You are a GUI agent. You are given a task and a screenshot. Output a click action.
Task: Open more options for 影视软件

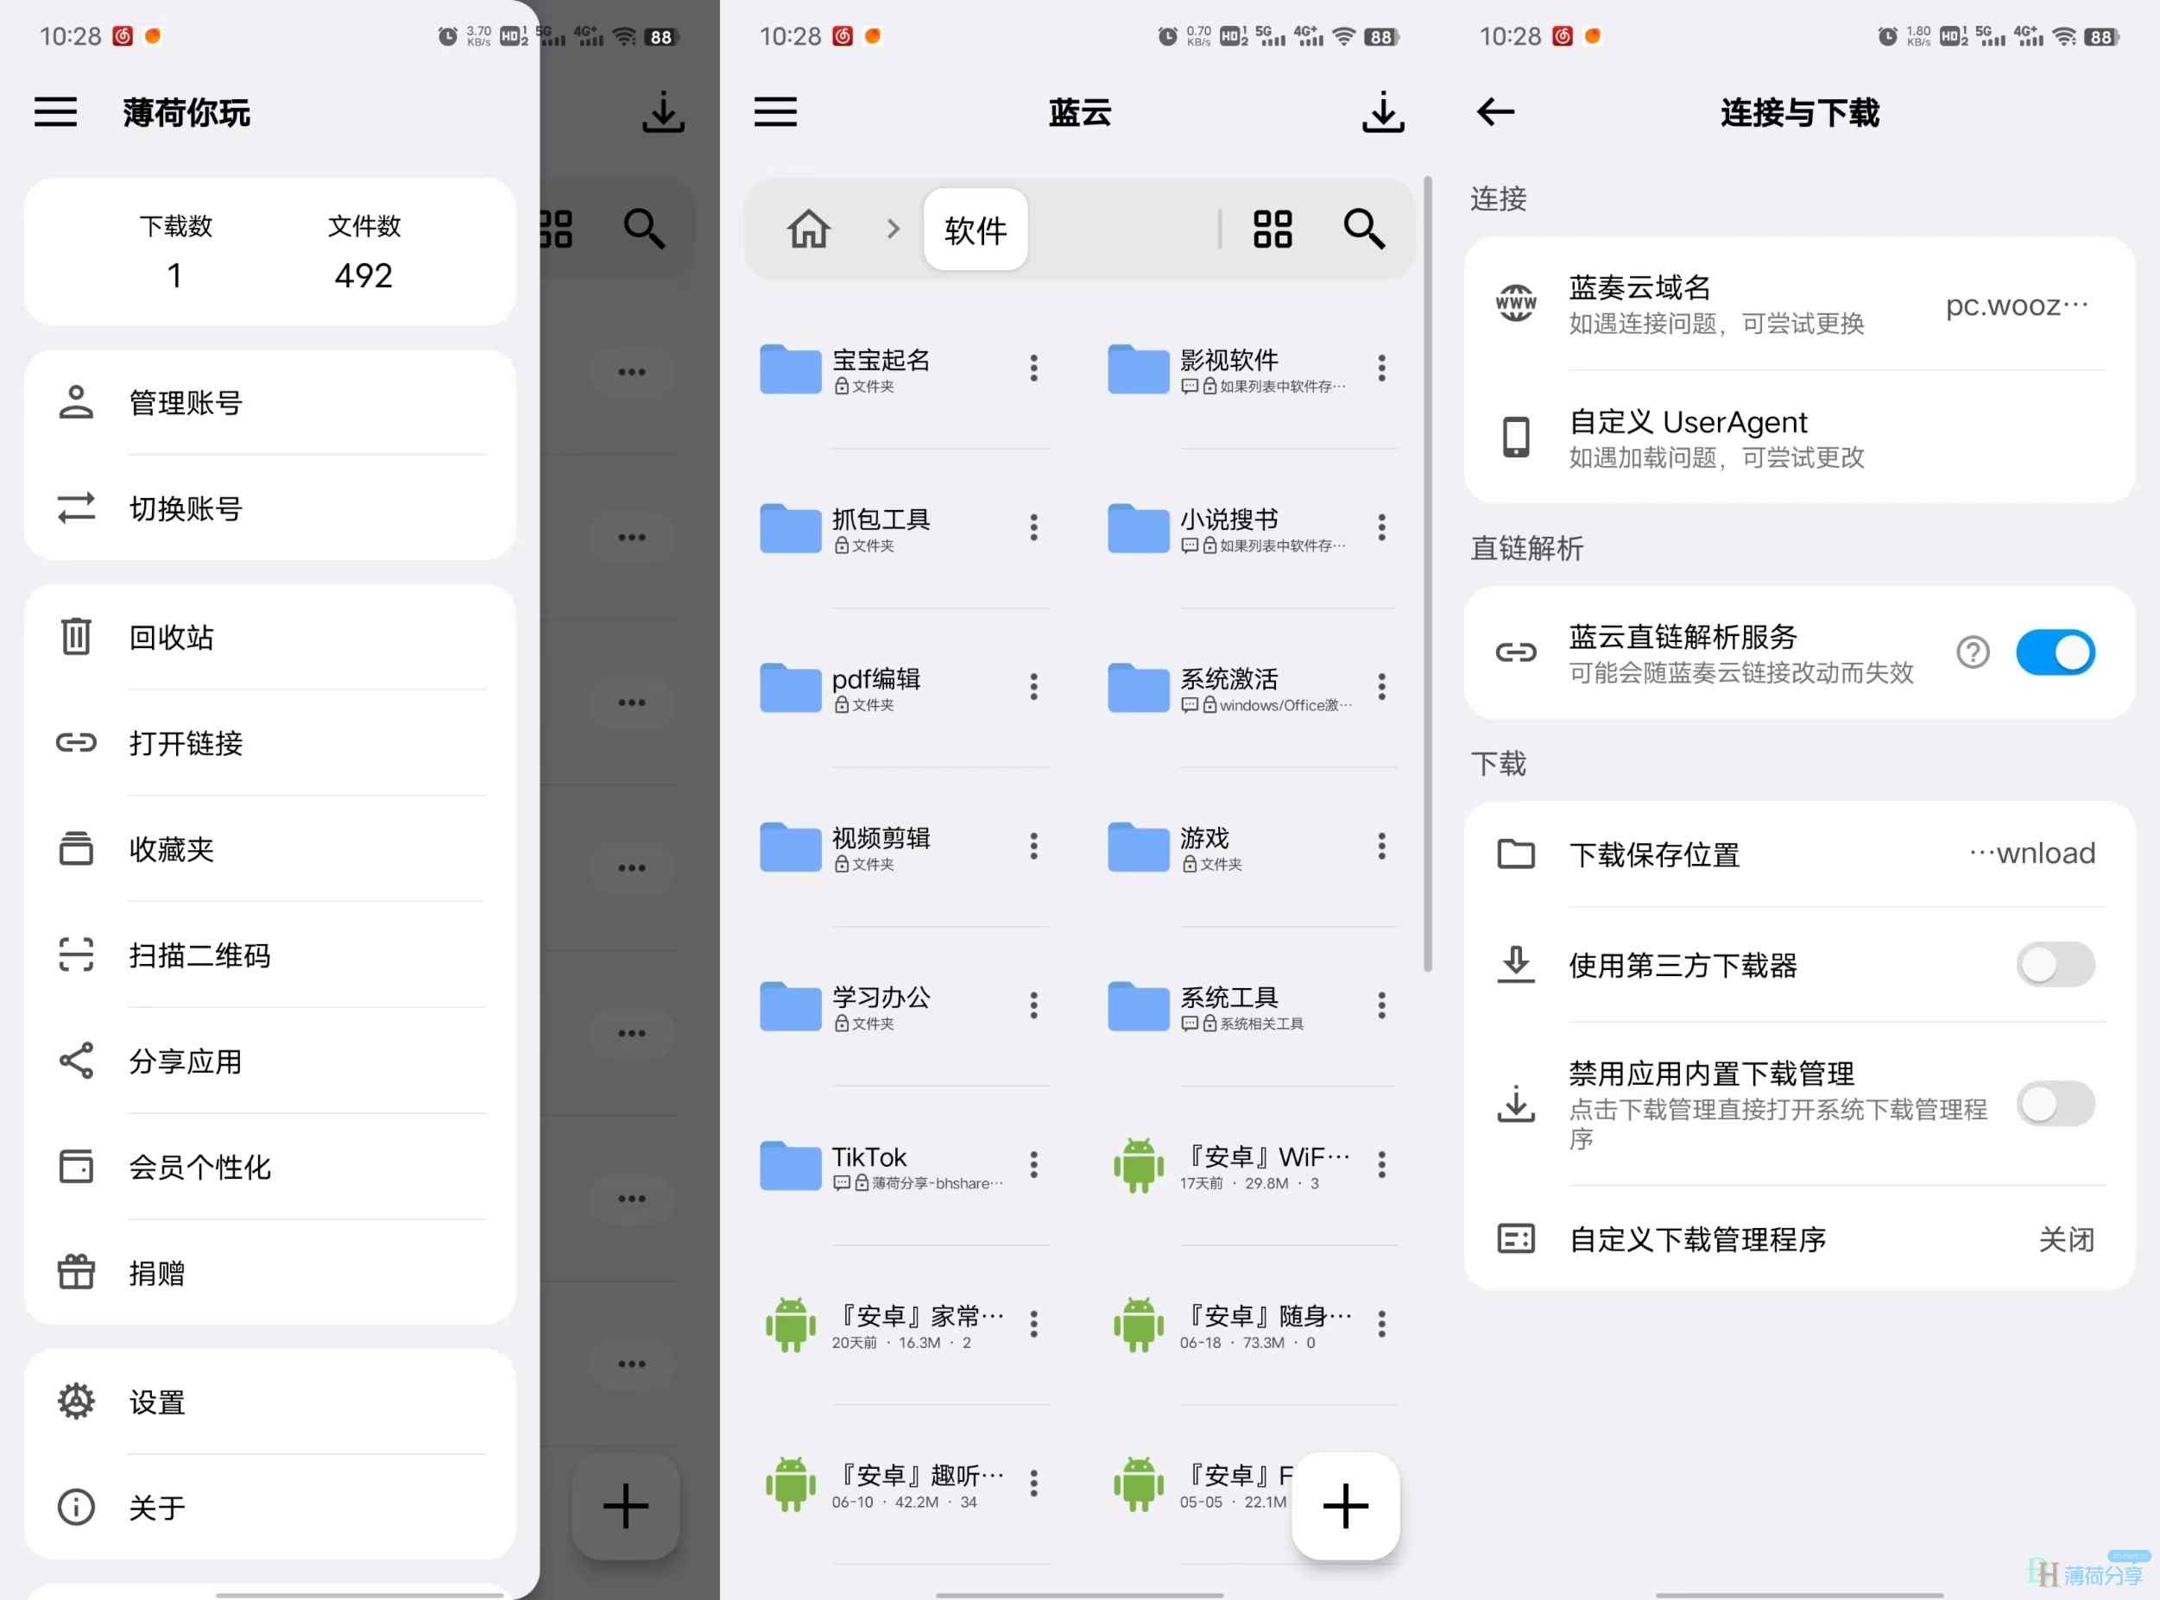(1381, 368)
